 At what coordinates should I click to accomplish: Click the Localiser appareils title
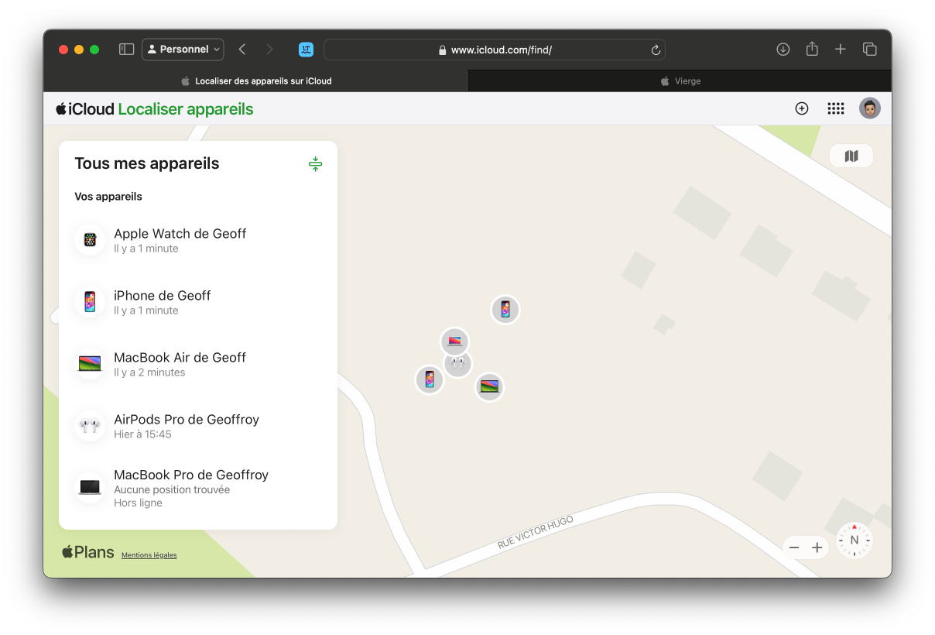click(186, 109)
